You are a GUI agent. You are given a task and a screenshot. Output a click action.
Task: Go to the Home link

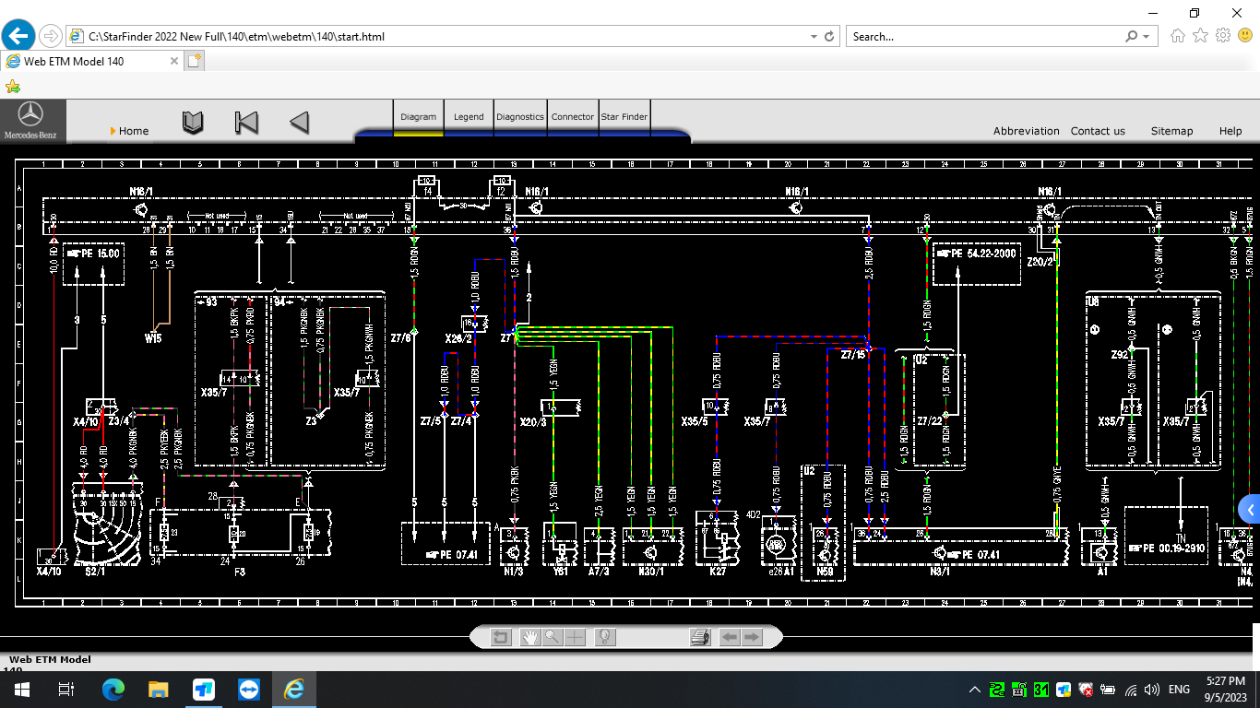point(134,131)
